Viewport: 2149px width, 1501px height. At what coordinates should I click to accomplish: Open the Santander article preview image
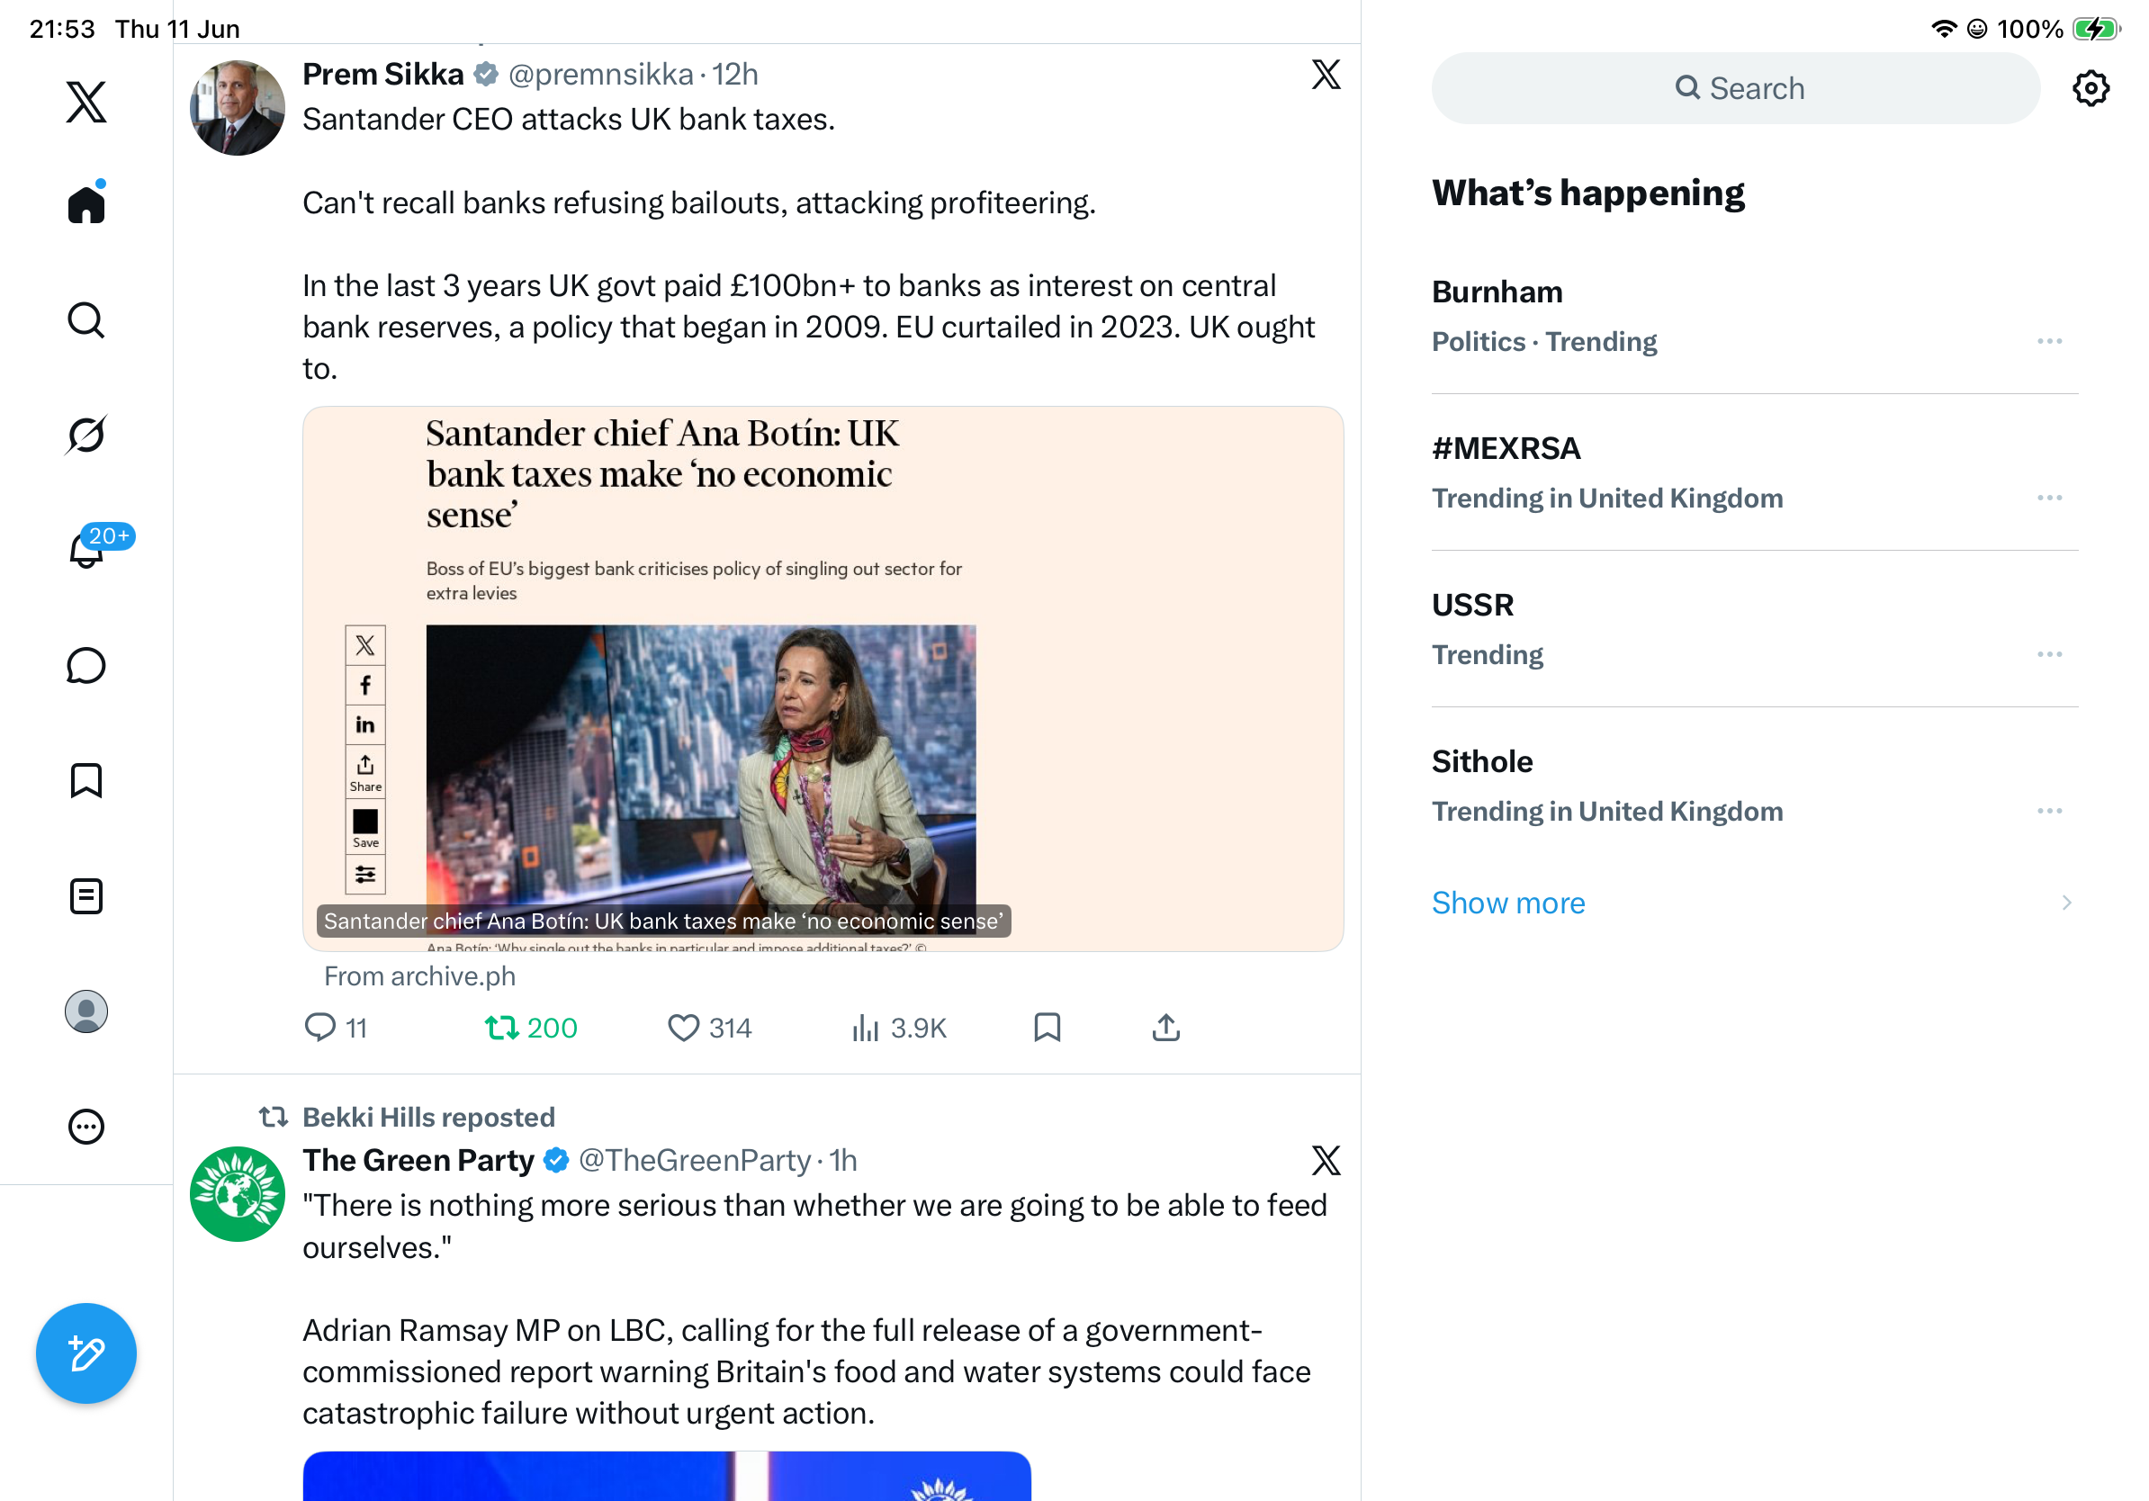pyautogui.click(x=823, y=679)
